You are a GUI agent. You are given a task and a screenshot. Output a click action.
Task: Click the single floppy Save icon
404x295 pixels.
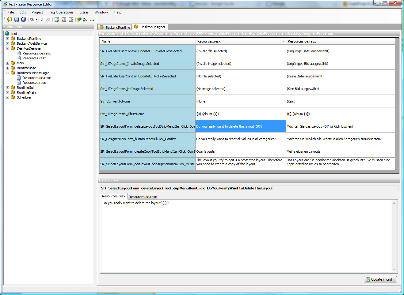pos(17,20)
